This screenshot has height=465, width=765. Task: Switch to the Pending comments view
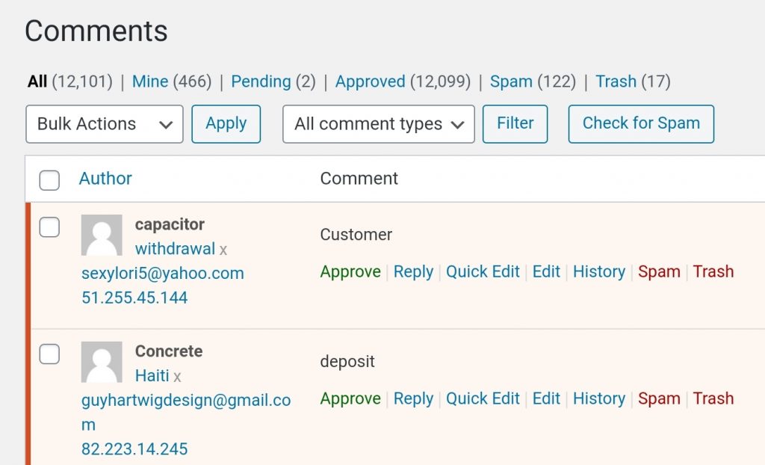coord(261,81)
